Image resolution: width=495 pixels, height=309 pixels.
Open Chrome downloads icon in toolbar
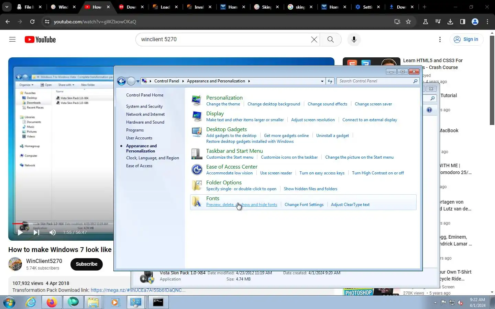coord(450,22)
